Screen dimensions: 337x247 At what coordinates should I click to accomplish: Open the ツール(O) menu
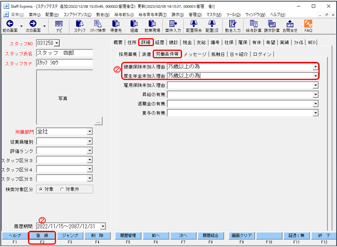(x=233, y=15)
